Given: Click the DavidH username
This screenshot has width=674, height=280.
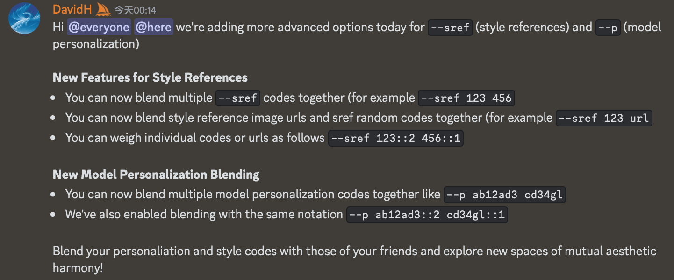Looking at the screenshot, I should tap(72, 9).
